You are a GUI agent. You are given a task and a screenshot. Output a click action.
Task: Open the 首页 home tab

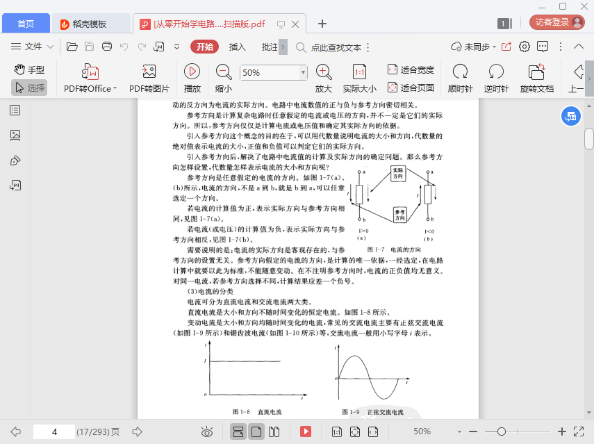[26, 24]
